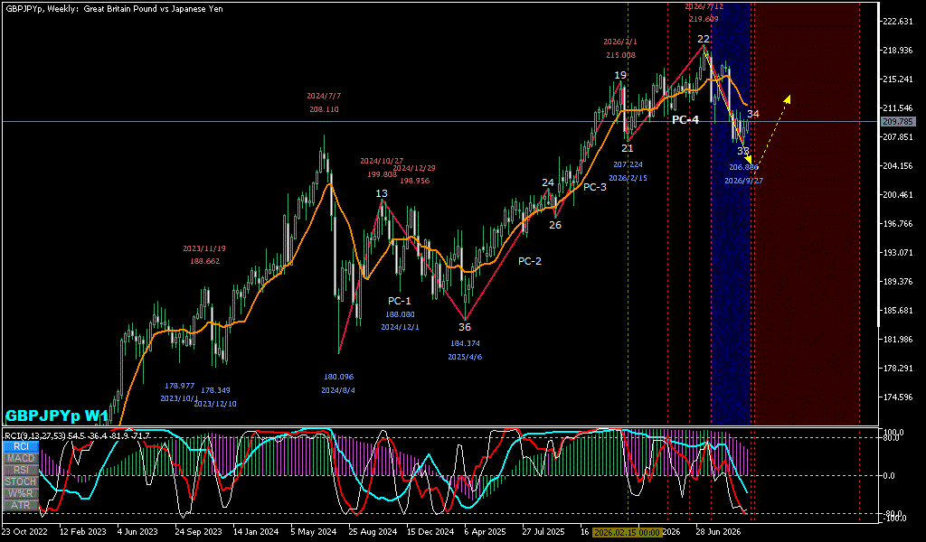Click the 28 Jun 2026 time axis label
926x542 pixels.
click(x=717, y=532)
